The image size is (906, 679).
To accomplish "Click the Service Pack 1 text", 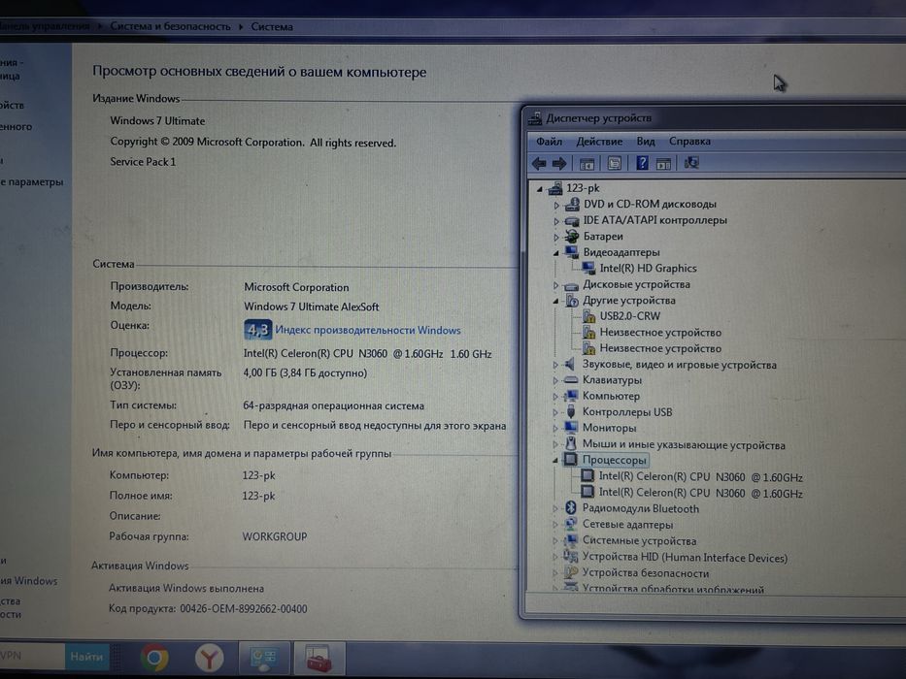I will (143, 162).
